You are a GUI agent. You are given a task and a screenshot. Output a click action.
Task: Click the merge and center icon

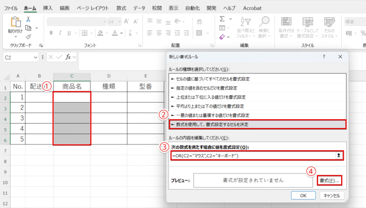point(199,33)
